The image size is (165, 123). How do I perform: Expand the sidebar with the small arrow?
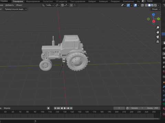tap(161, 15)
